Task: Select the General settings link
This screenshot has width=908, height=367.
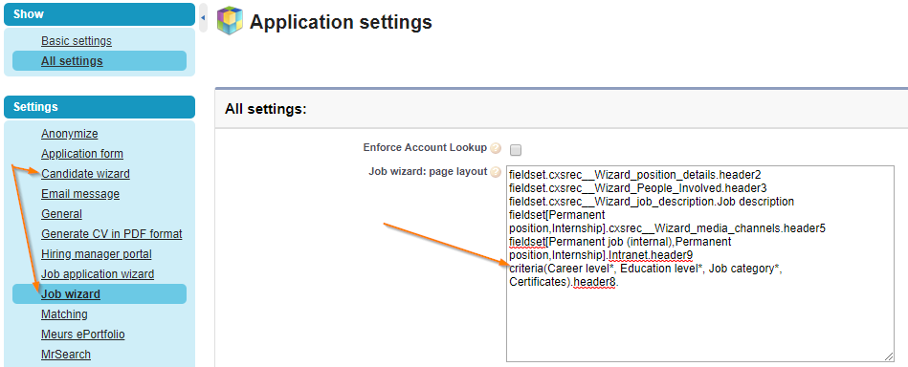Action: click(x=61, y=214)
